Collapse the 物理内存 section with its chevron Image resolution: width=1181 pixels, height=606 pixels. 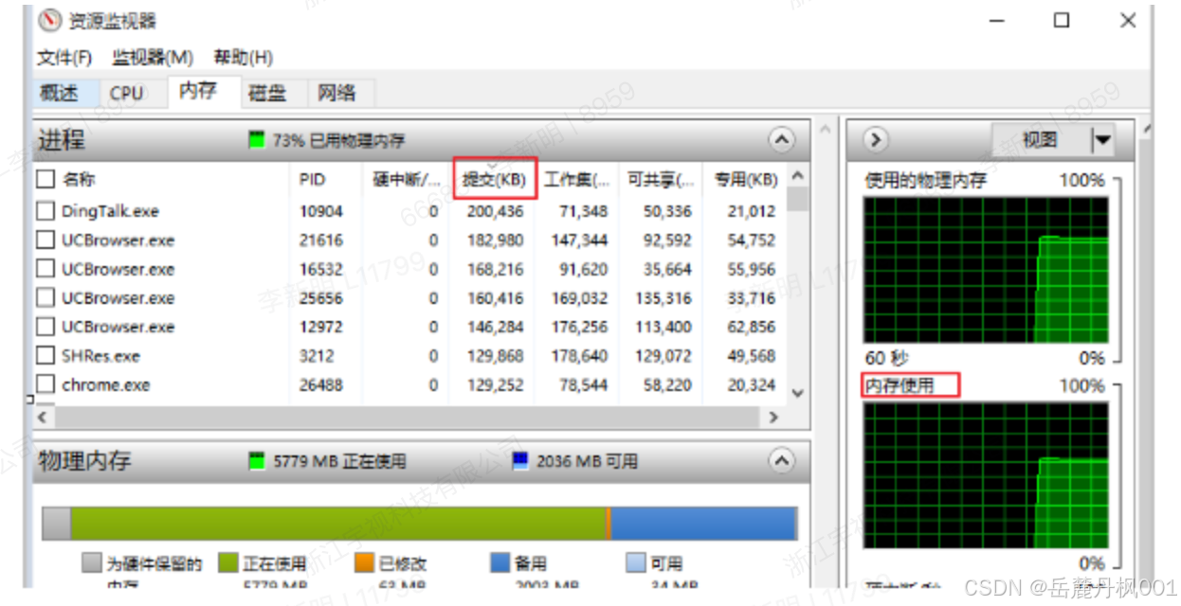click(x=781, y=461)
